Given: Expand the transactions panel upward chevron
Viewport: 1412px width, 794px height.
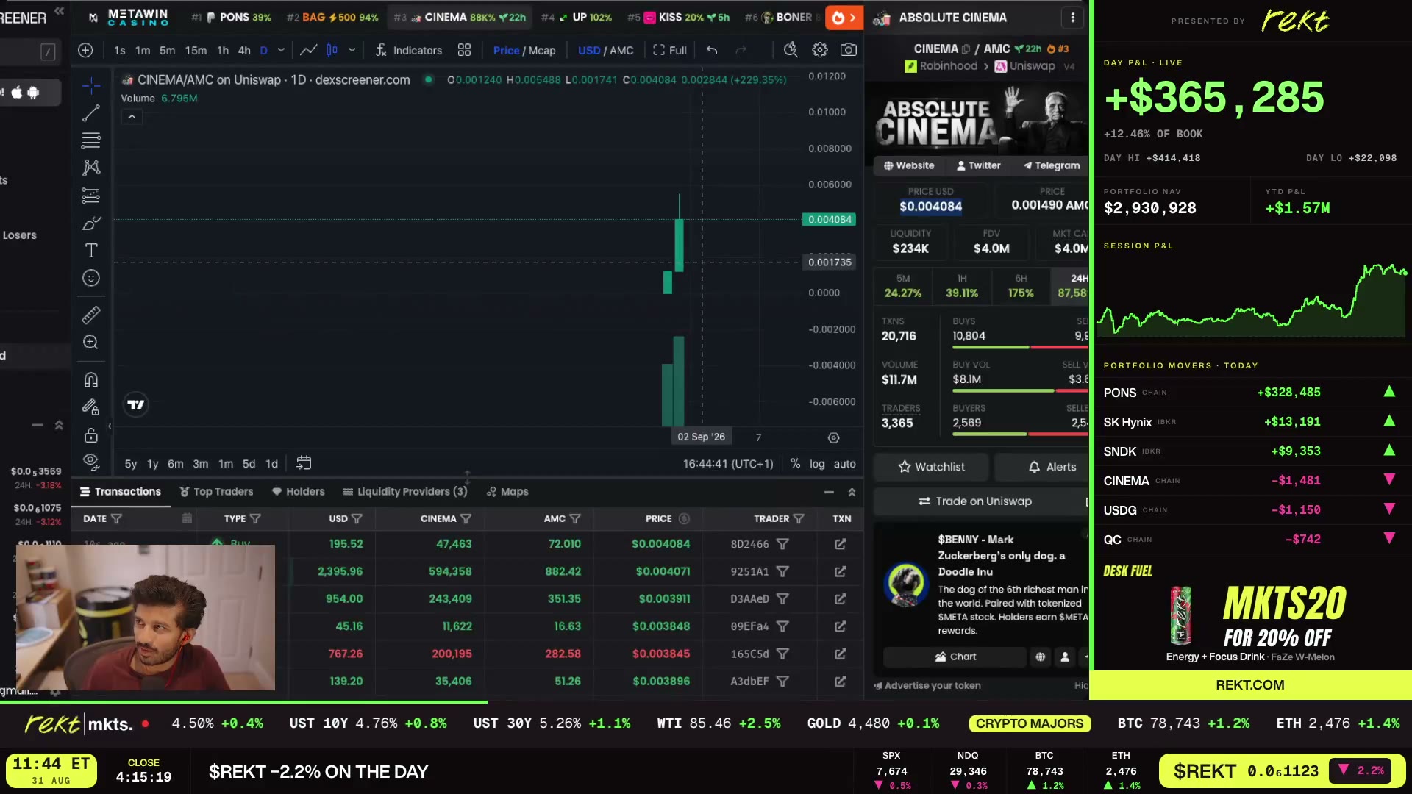Looking at the screenshot, I should point(852,492).
